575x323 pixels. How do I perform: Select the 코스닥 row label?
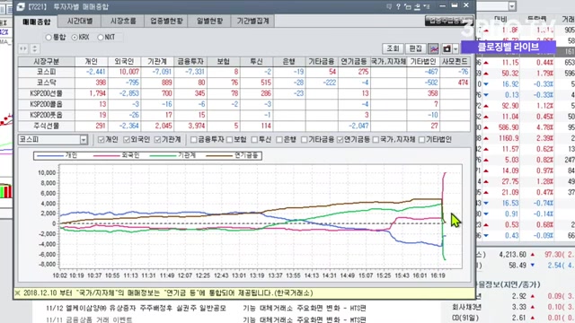point(47,83)
